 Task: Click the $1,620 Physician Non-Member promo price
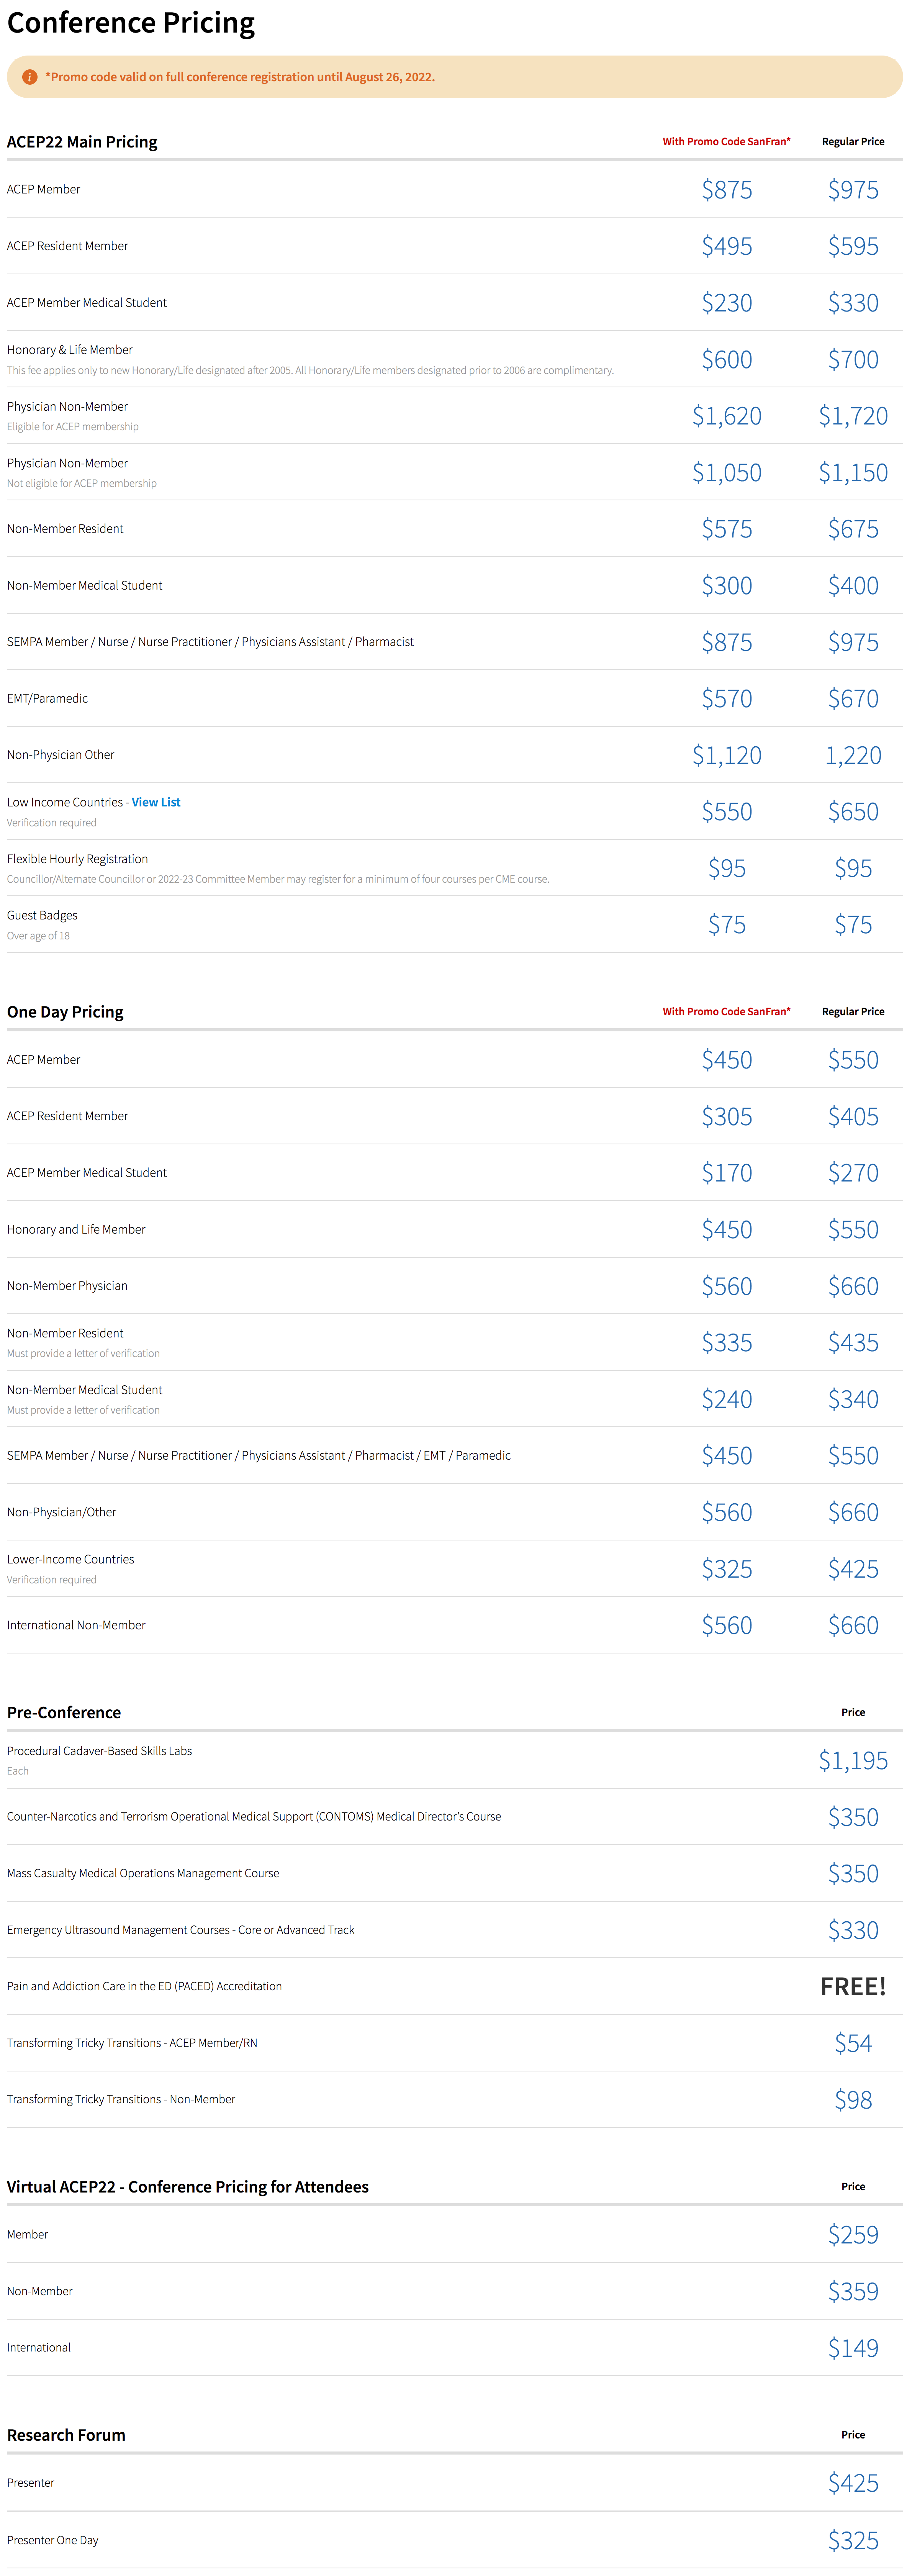[x=727, y=416]
